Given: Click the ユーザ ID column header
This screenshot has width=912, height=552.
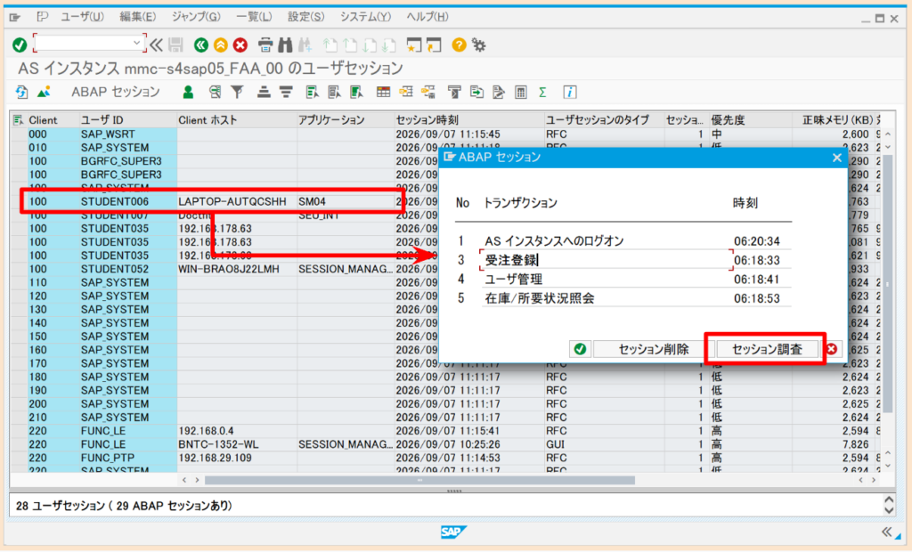Looking at the screenshot, I should point(127,120).
